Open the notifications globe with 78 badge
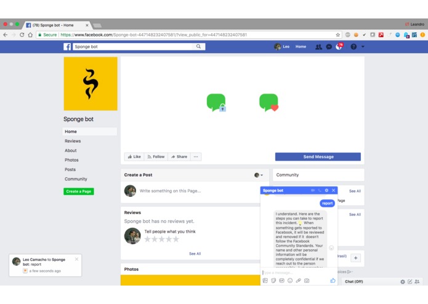Screen dimensions: 428x304 (339, 46)
